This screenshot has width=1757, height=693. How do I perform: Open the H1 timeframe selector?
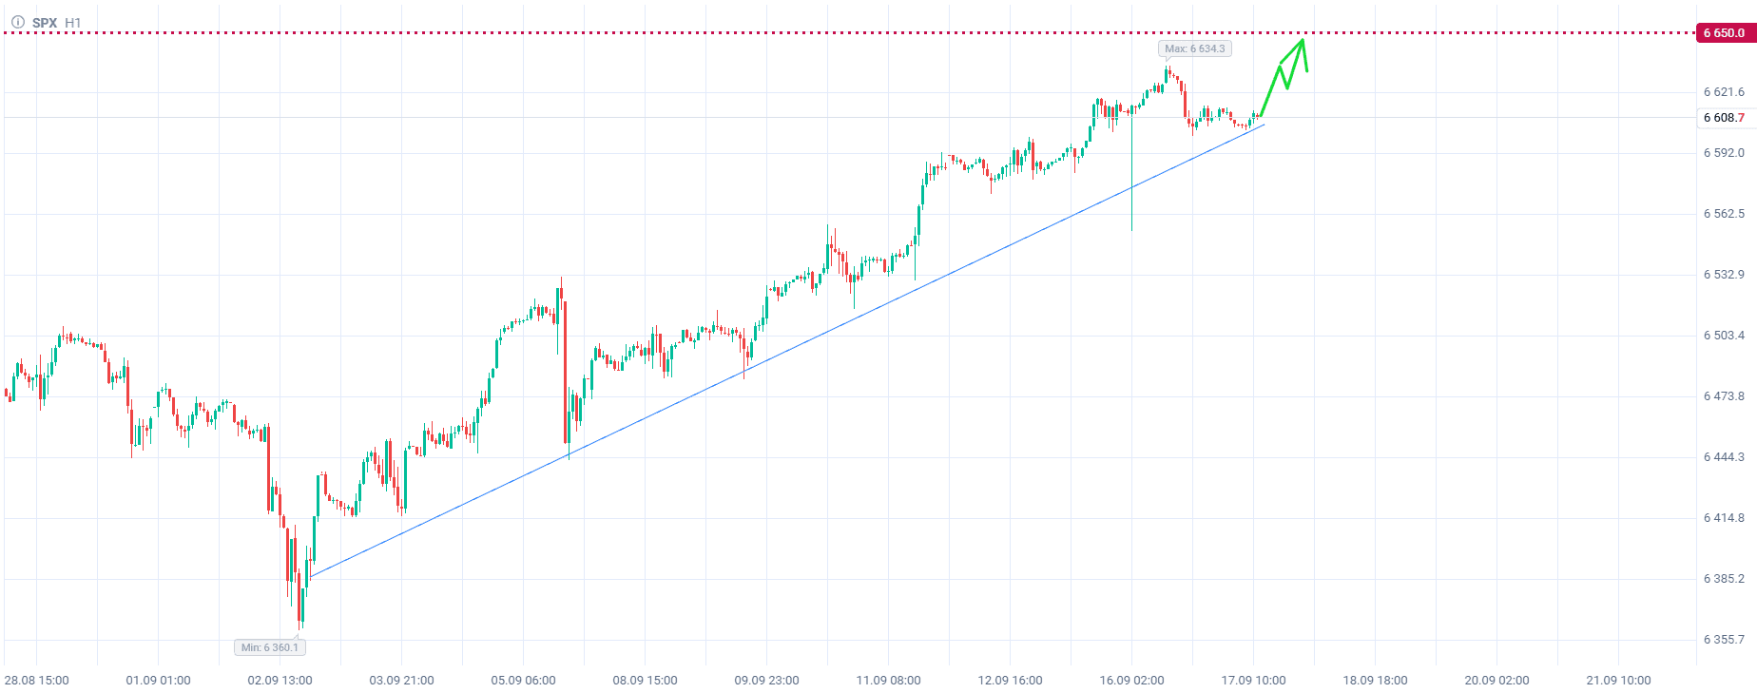click(73, 23)
